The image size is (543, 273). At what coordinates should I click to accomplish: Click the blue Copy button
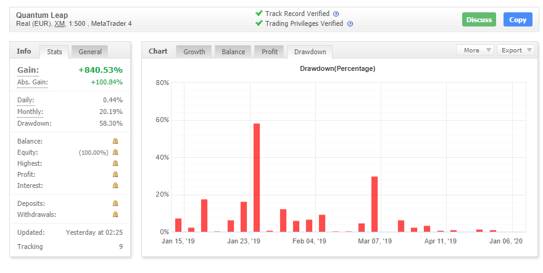pos(518,20)
